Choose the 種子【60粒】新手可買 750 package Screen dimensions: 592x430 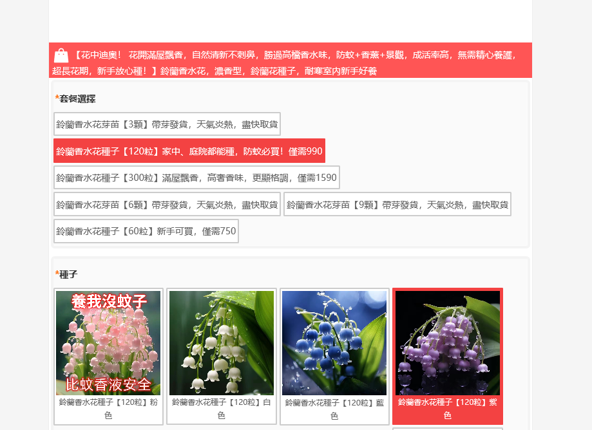(146, 232)
